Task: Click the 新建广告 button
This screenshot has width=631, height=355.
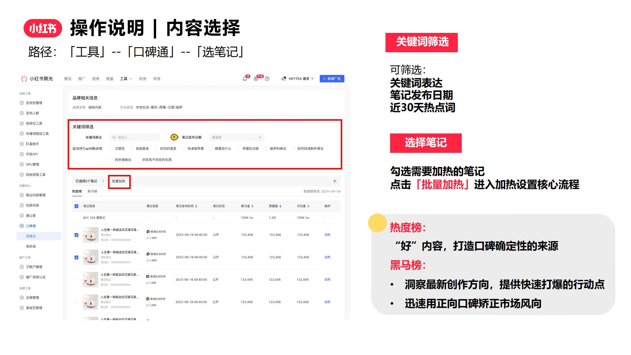Action: click(x=332, y=79)
